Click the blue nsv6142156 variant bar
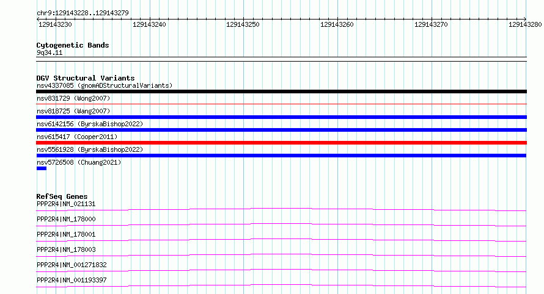The width and height of the screenshot is (544, 294). tap(281, 130)
